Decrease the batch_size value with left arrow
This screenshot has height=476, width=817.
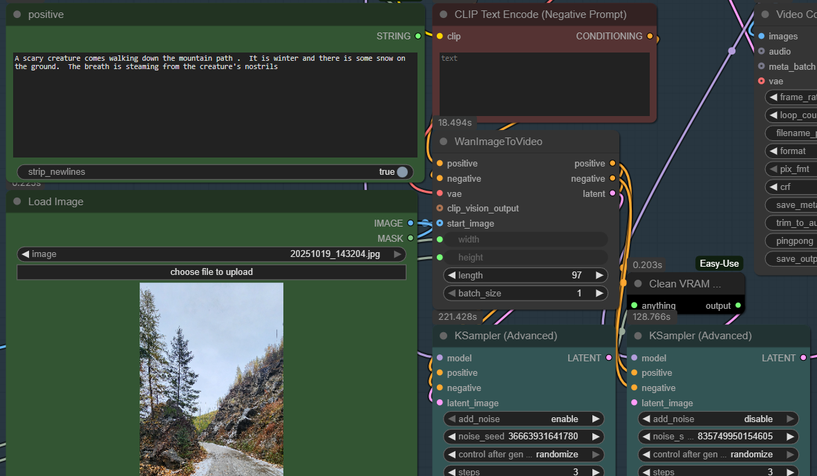pyautogui.click(x=452, y=293)
